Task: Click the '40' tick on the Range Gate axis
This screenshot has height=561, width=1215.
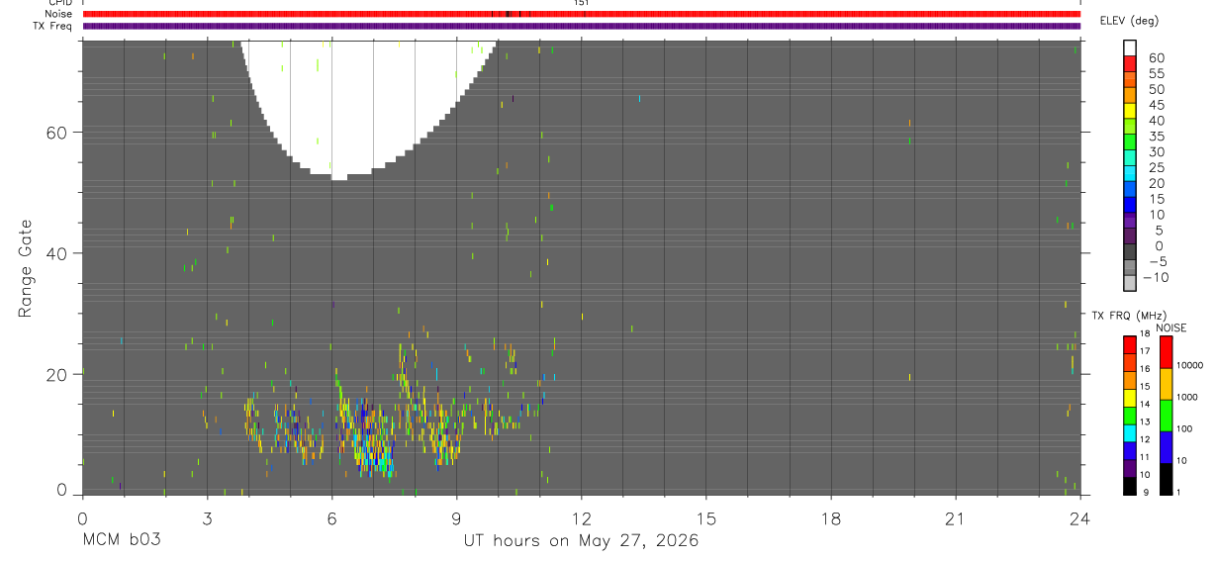Action: pos(57,253)
